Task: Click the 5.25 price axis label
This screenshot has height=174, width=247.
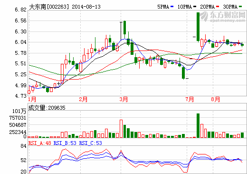Action: (20, 74)
